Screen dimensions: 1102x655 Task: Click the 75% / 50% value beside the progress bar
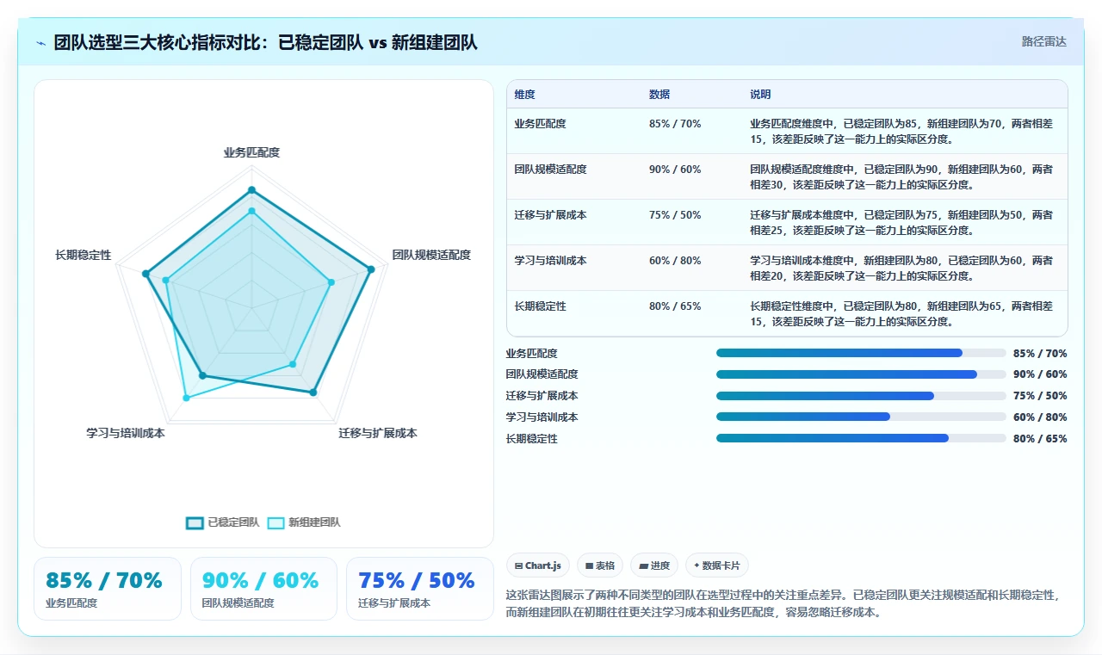[x=1040, y=396]
